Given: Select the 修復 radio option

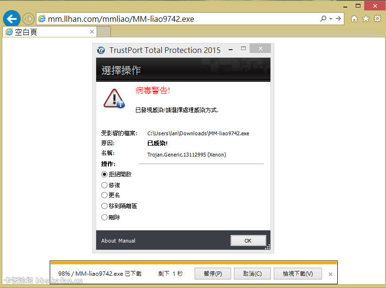Looking at the screenshot, I should pos(105,185).
